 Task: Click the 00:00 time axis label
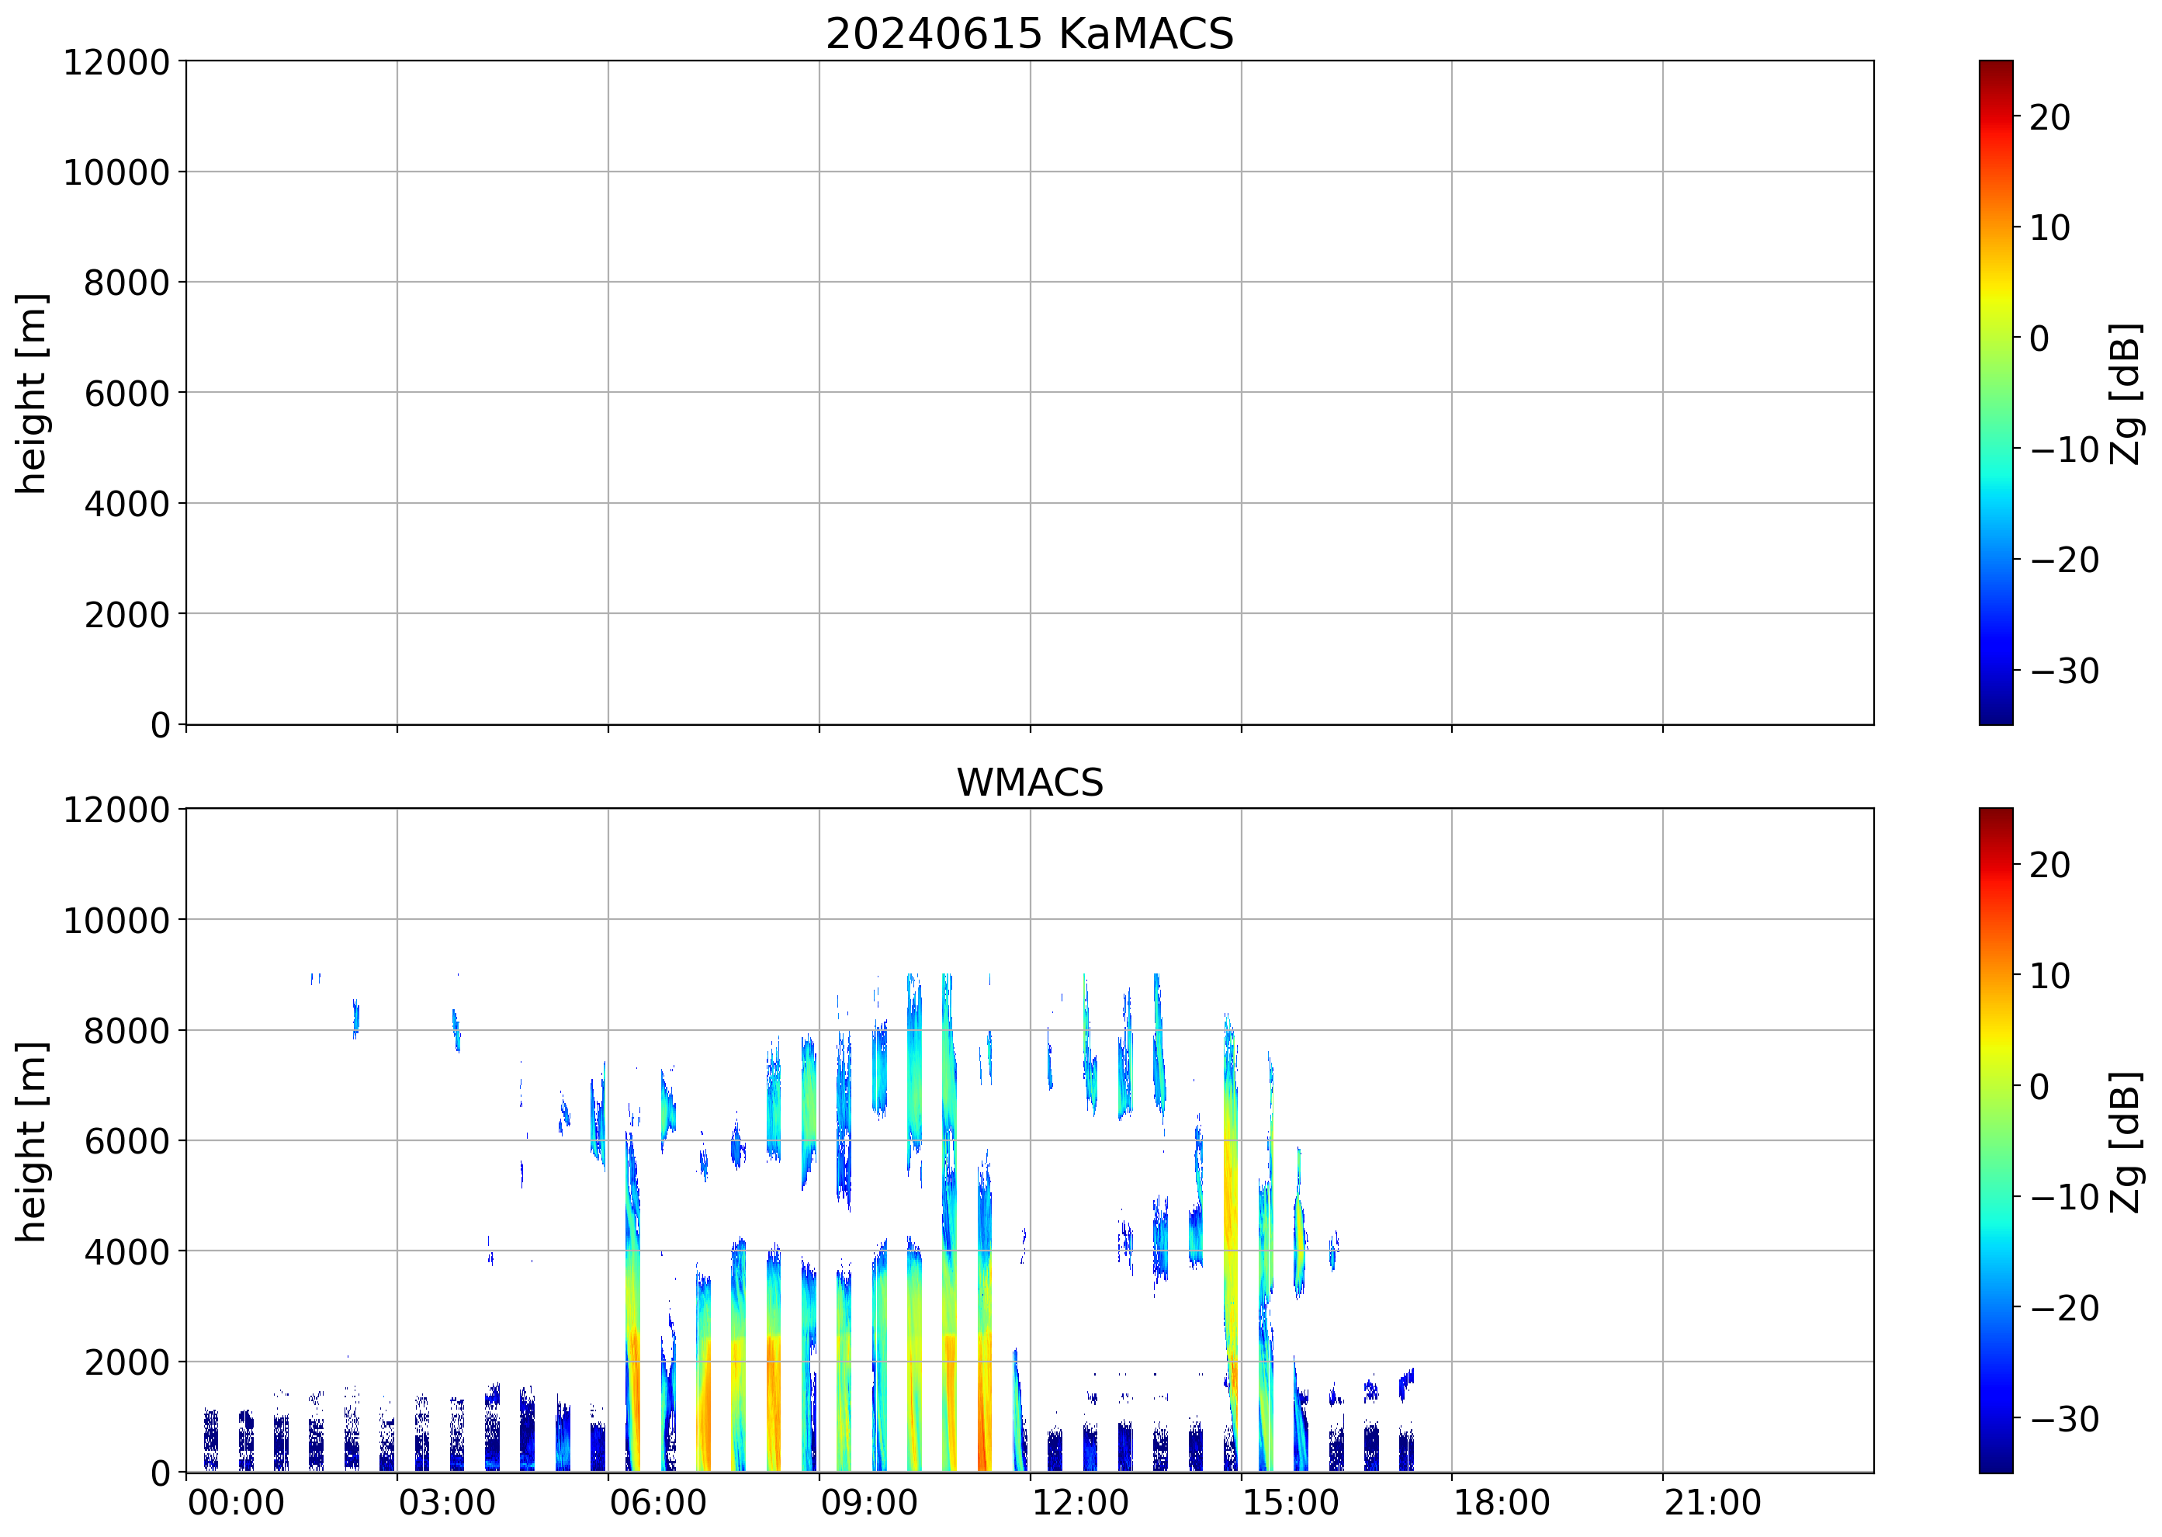point(236,1502)
